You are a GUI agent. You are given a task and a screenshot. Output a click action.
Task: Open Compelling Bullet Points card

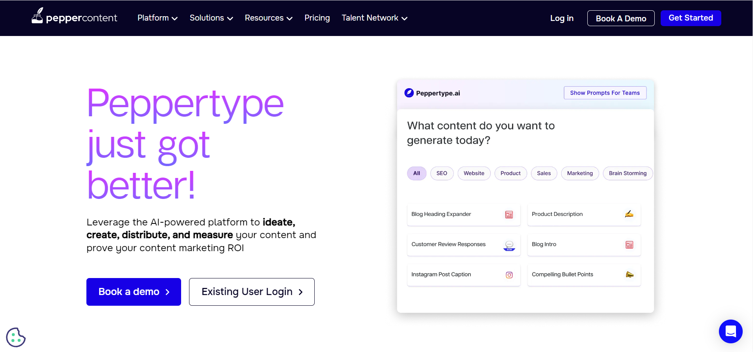coord(584,274)
